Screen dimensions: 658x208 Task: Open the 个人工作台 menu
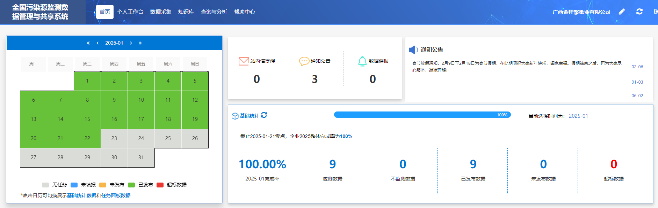(x=130, y=12)
